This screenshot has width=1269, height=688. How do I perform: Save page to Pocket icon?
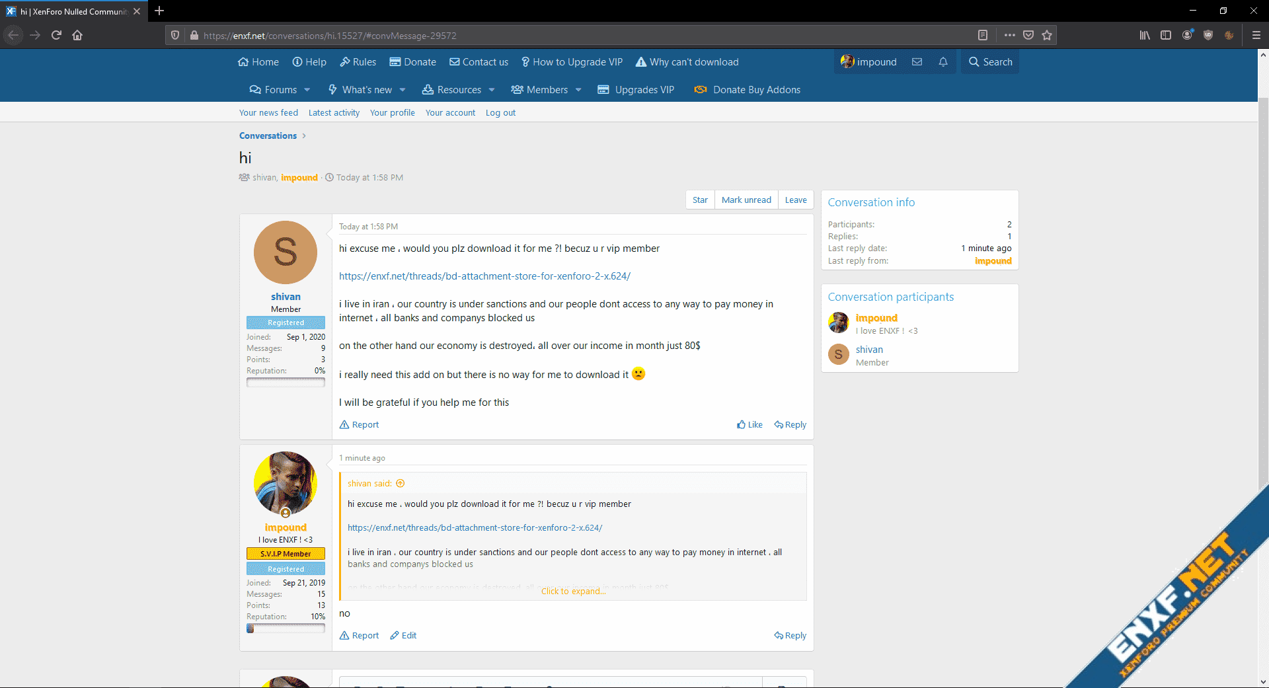(x=1028, y=35)
